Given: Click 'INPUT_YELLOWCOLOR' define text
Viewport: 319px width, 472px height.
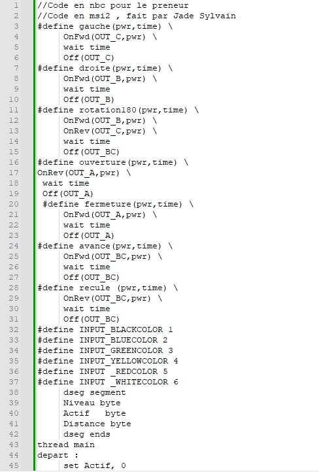Looking at the screenshot, I should pos(124,362).
